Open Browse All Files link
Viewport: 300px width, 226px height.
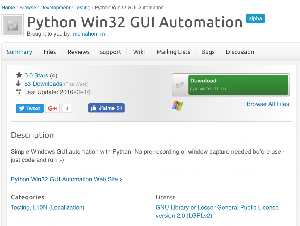[267, 104]
